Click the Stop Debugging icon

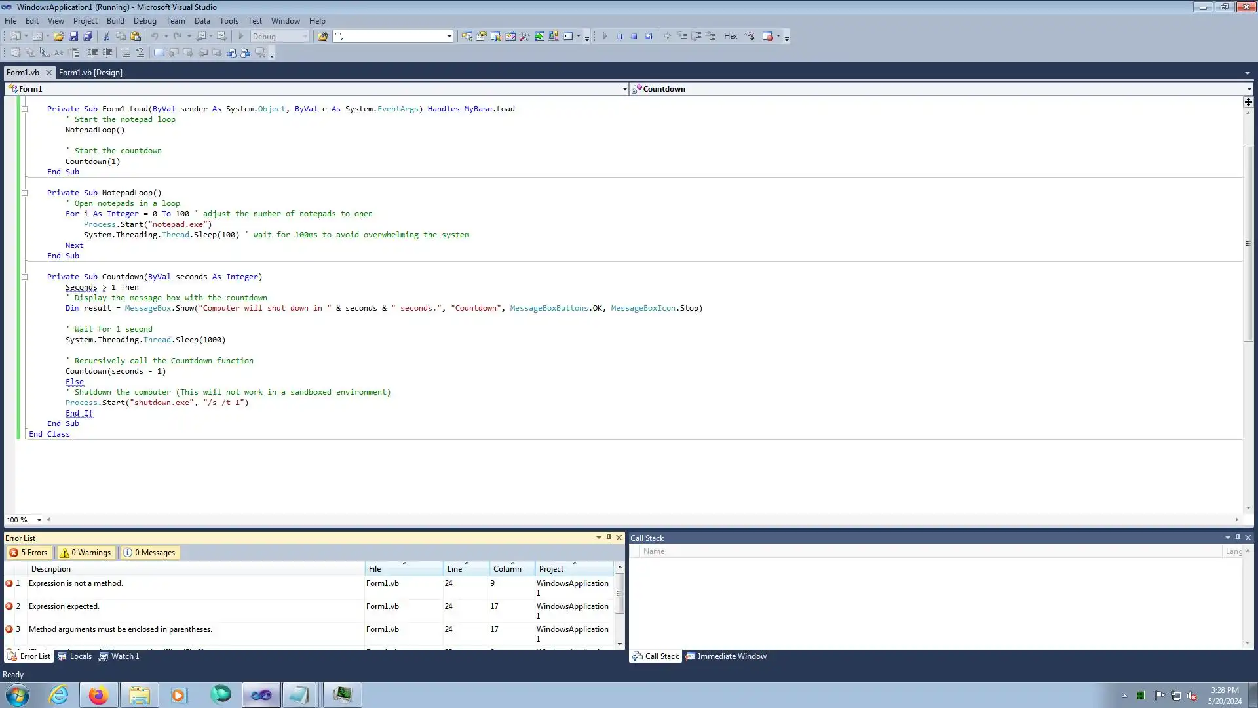pos(634,37)
